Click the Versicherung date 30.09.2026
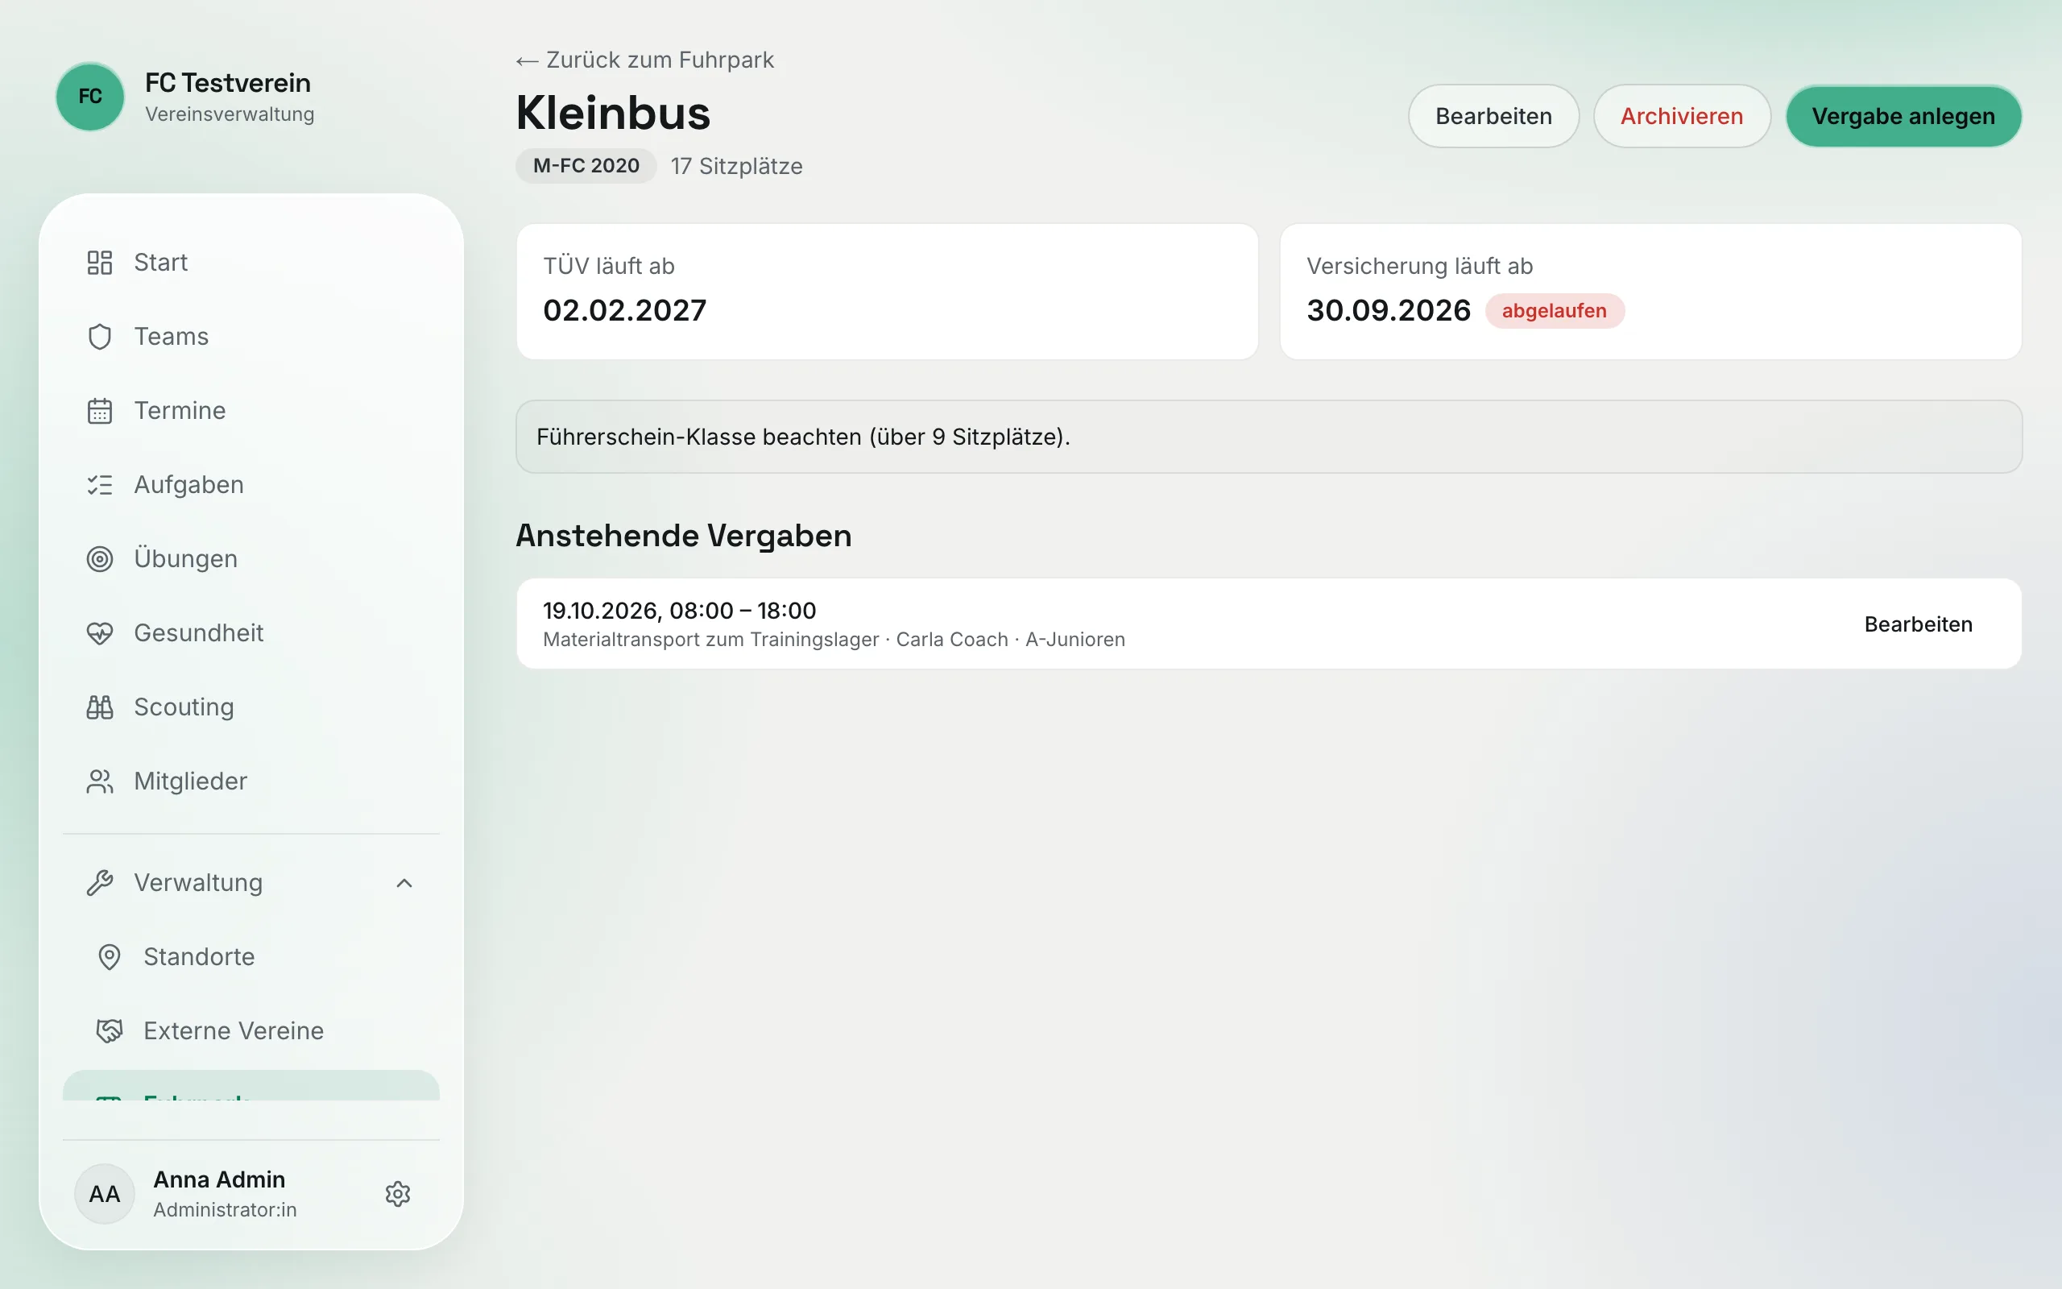The height and width of the screenshot is (1289, 2062). pos(1389,310)
